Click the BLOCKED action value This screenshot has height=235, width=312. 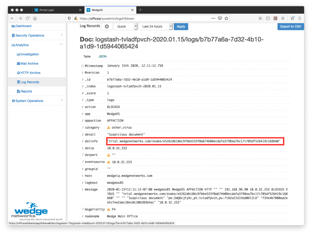(113, 107)
